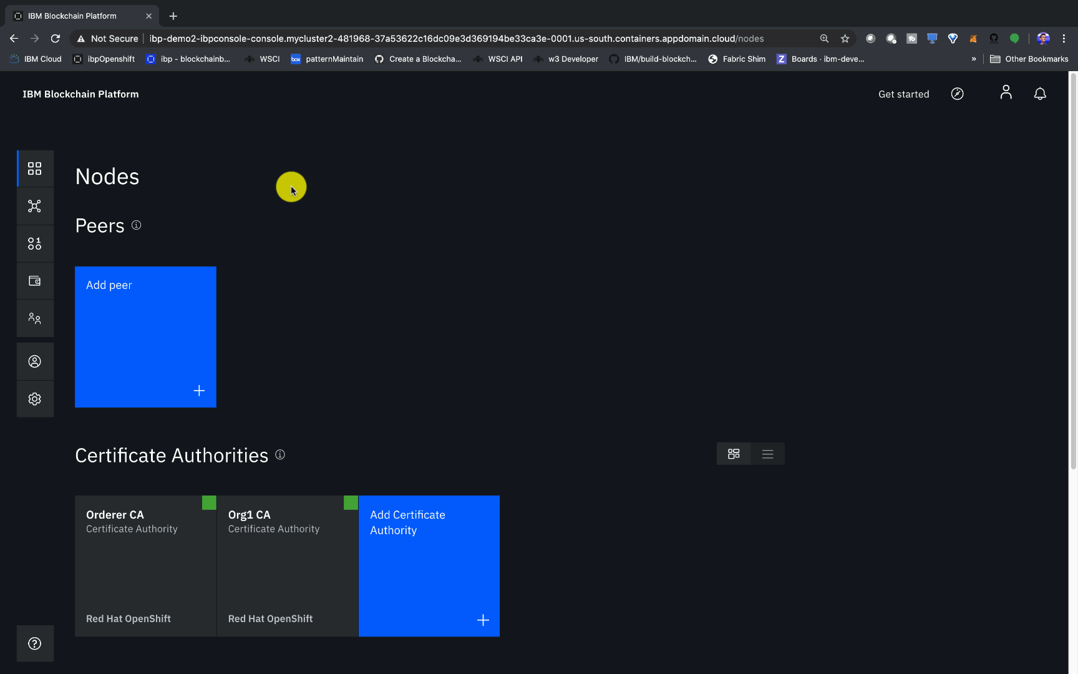
Task: Open the notifications bell icon
Action: coord(1040,94)
